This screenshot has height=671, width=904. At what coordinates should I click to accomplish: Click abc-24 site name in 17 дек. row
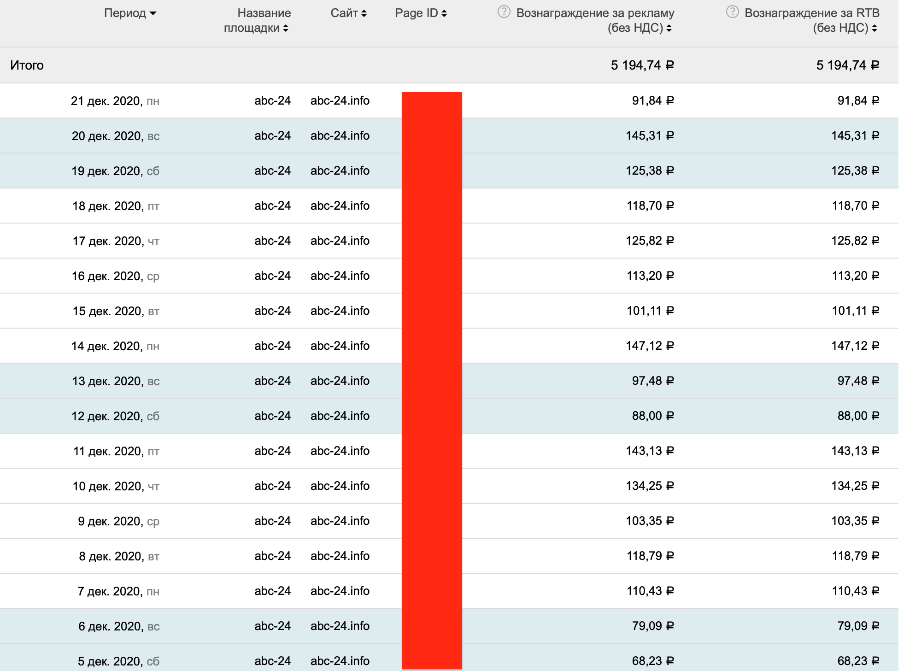click(x=272, y=241)
